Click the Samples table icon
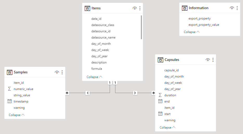This screenshot has width=243, height=134. (x=10, y=72)
